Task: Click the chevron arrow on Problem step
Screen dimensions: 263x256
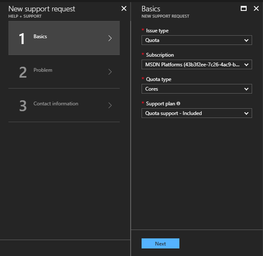Action: click(110, 72)
